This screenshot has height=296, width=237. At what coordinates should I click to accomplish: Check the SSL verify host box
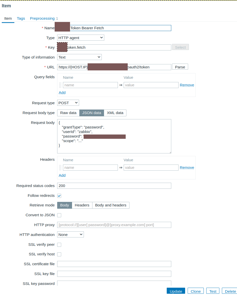59,254
